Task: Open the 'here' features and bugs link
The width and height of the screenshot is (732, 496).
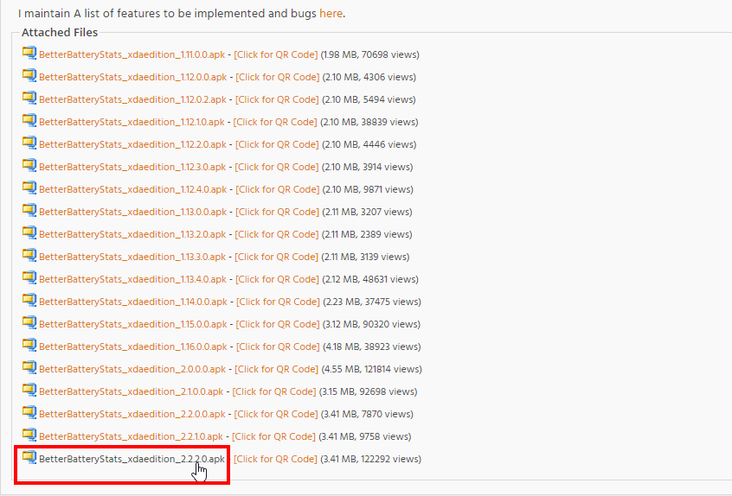Action: point(331,14)
